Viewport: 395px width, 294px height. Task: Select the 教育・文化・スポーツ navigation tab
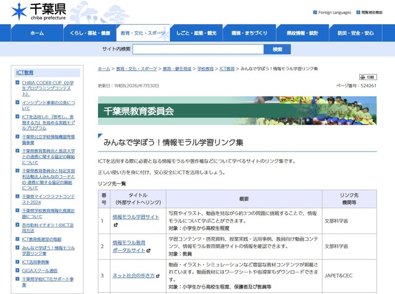click(x=143, y=33)
